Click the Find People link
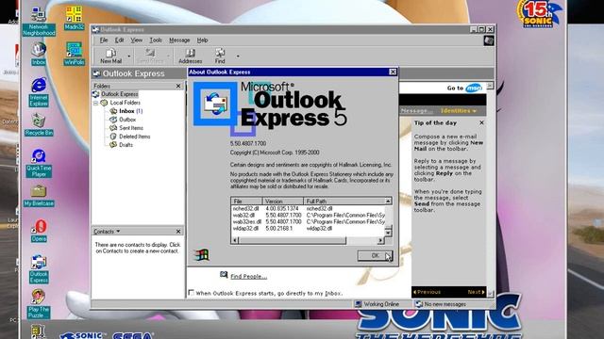 tap(248, 276)
